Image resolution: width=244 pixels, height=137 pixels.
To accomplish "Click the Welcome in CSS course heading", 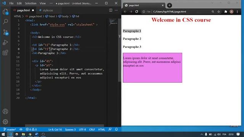I will point(181,20).
